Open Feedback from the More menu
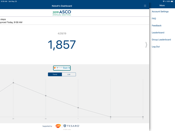The image size is (175, 131). point(157,26)
